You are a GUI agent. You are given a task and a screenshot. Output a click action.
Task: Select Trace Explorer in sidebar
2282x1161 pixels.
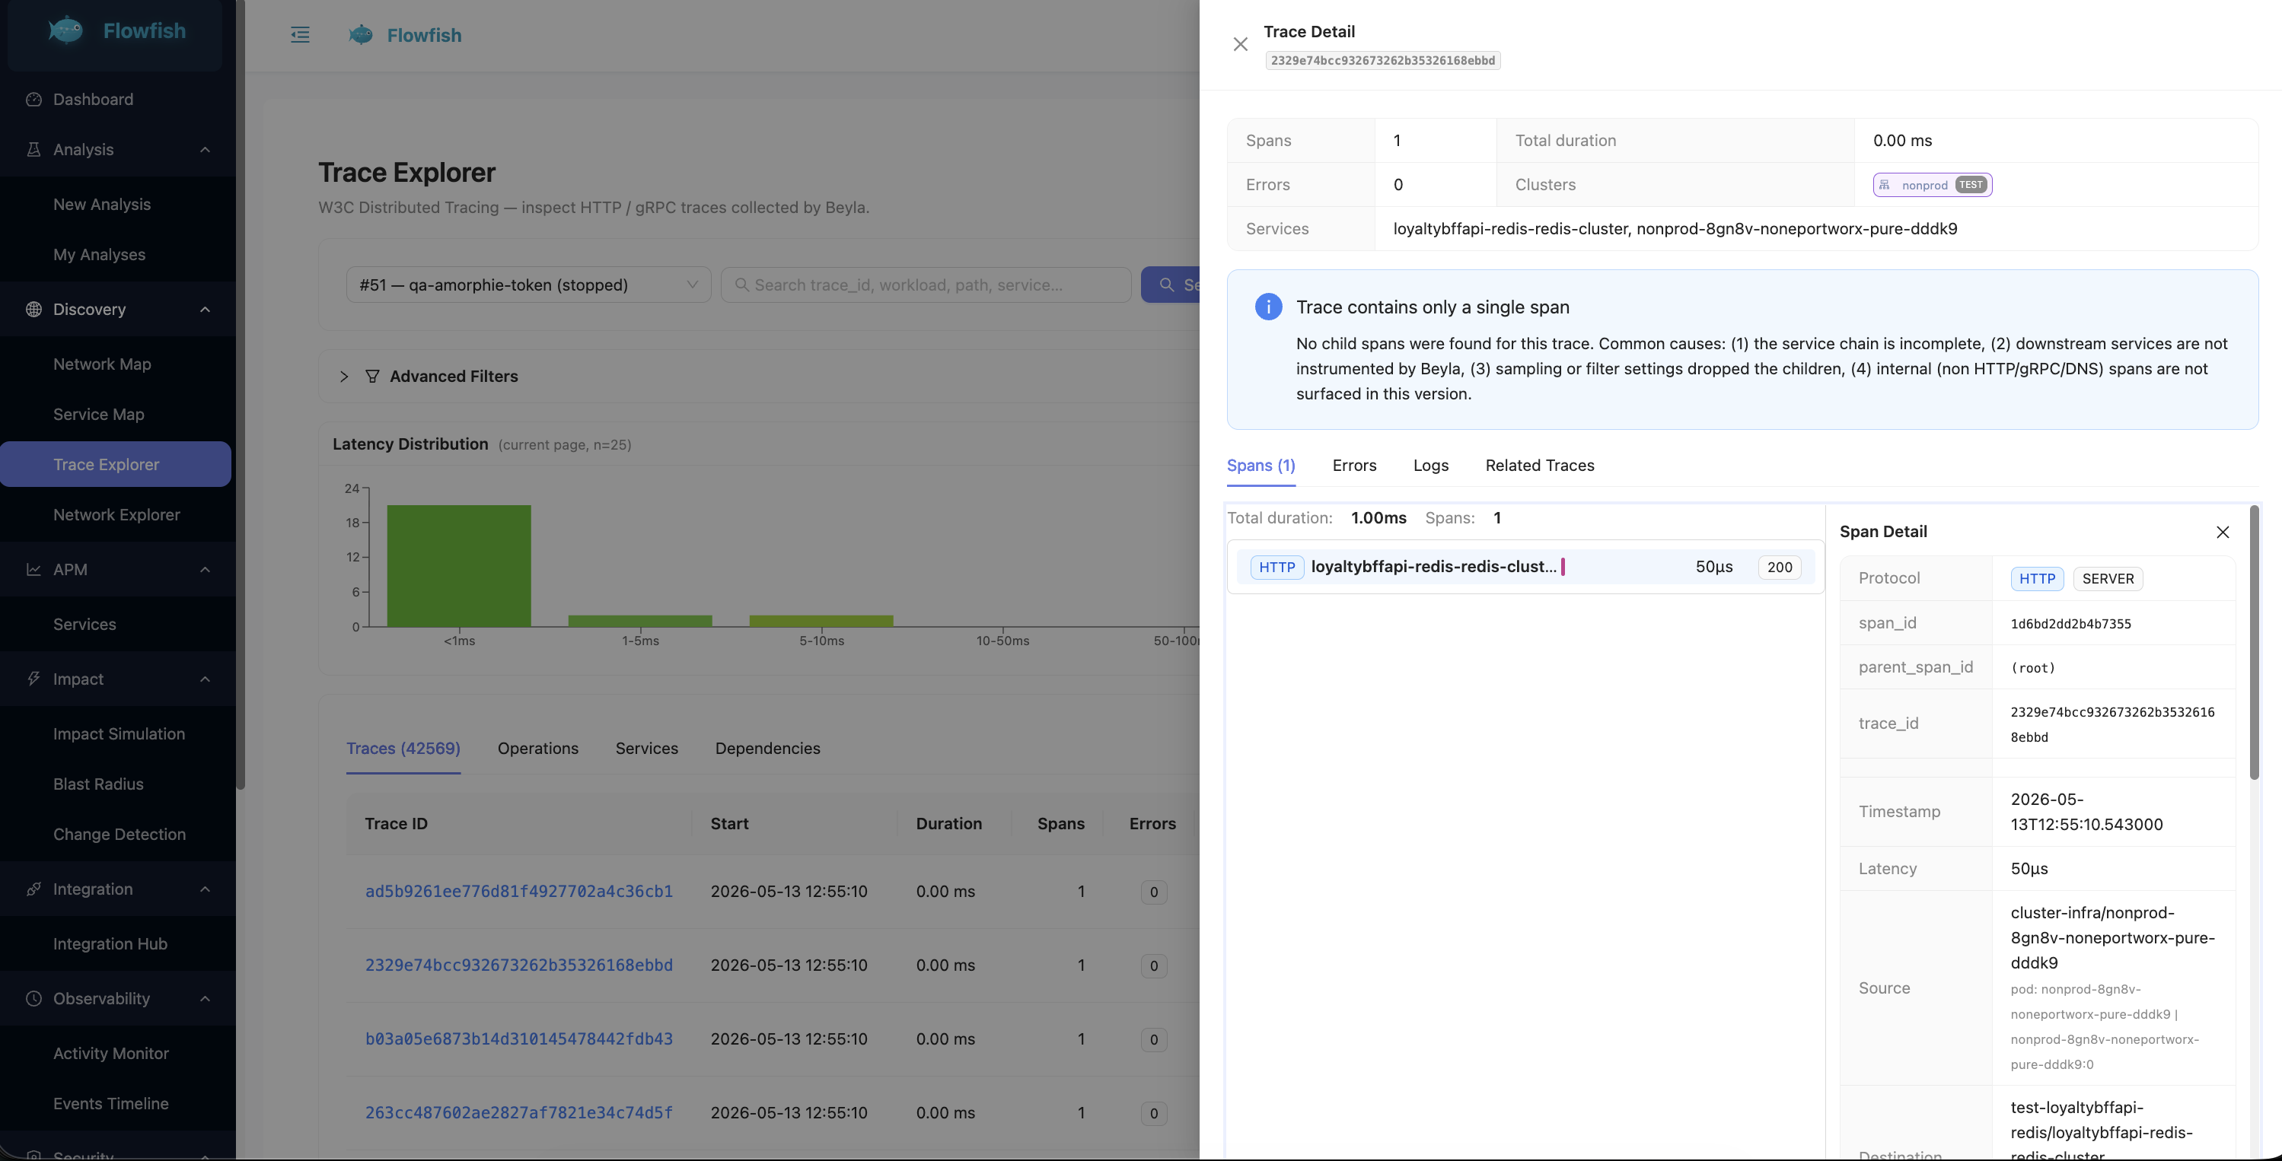pos(116,464)
